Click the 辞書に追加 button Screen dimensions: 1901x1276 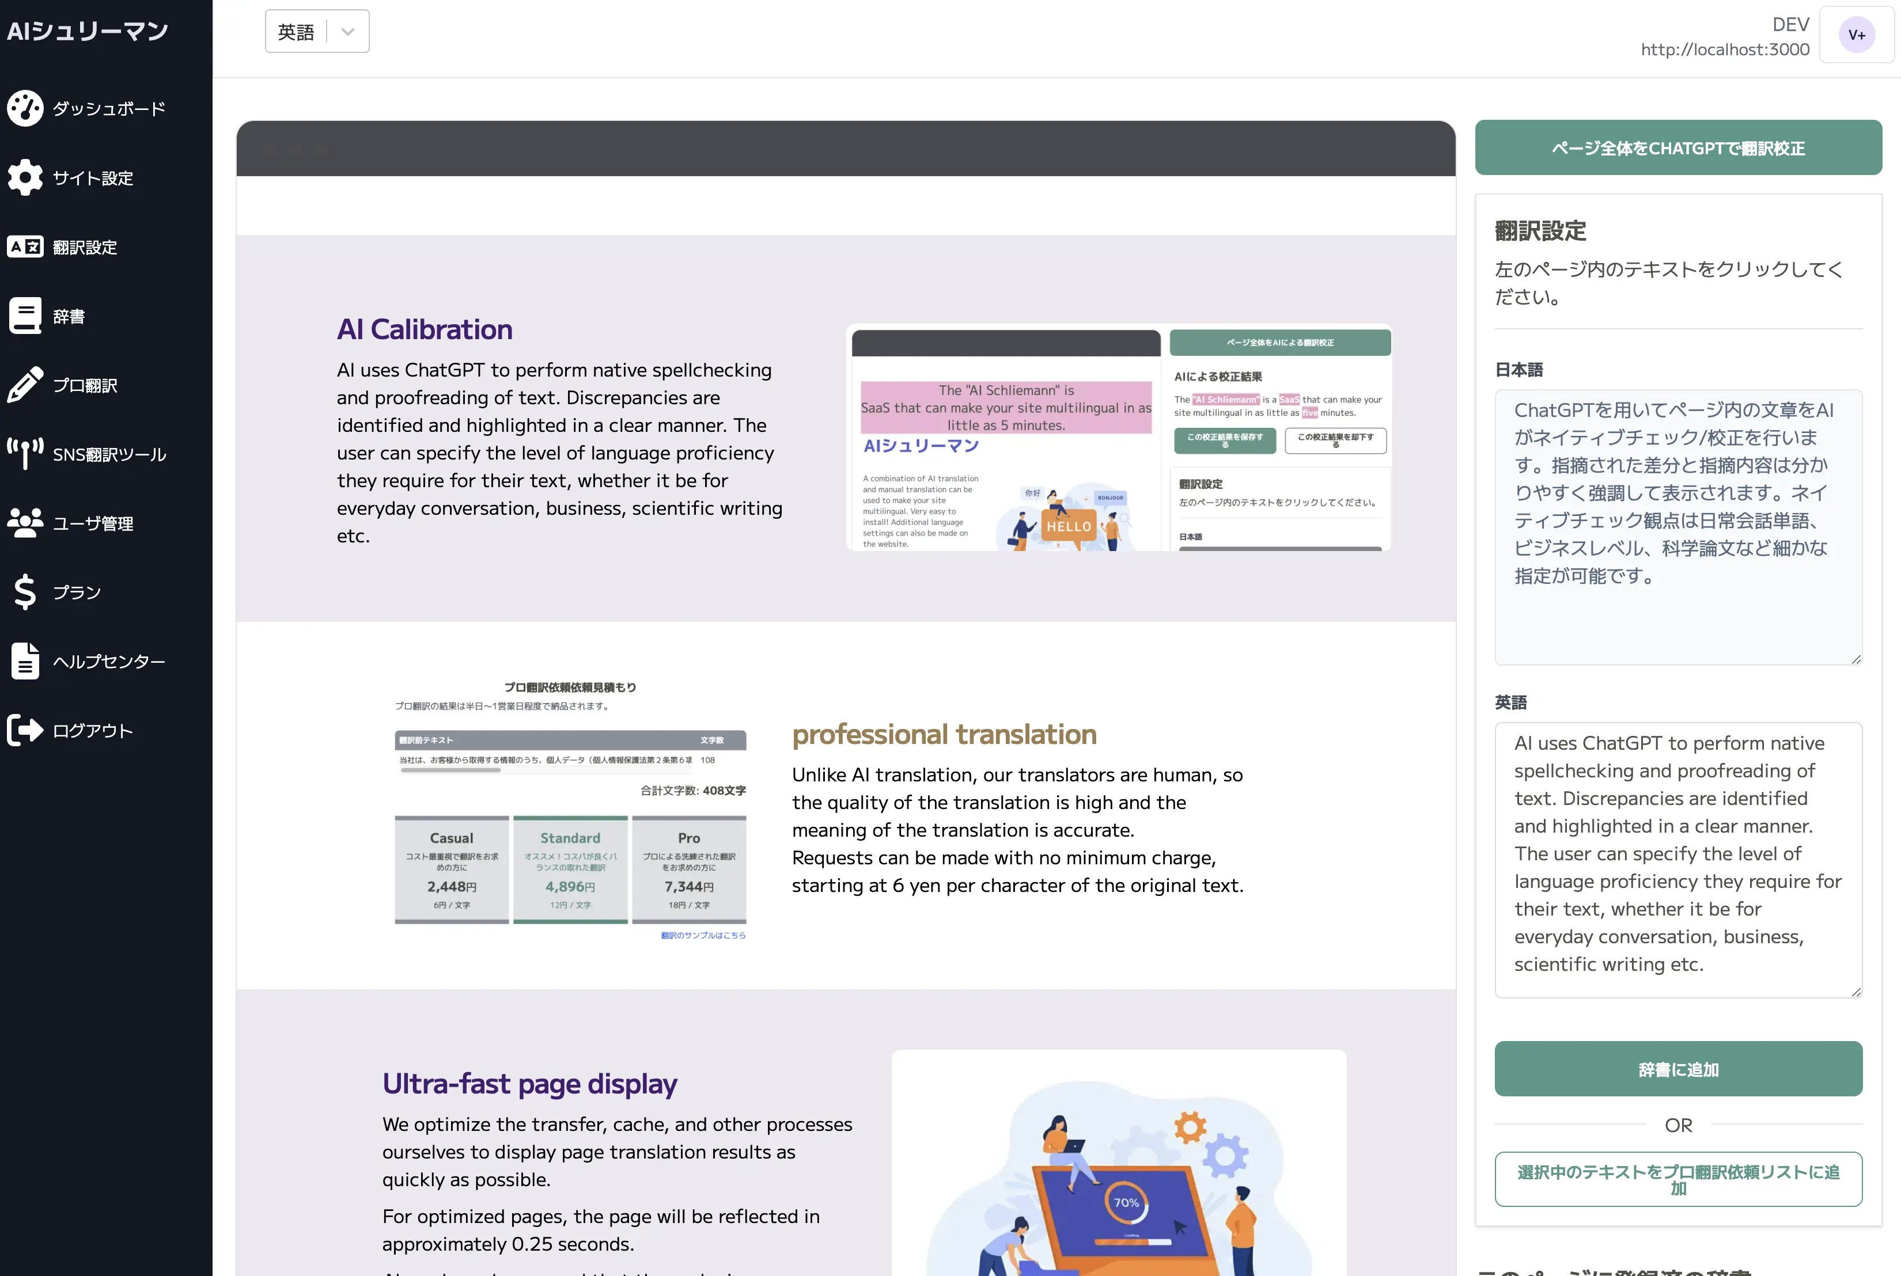click(x=1678, y=1069)
